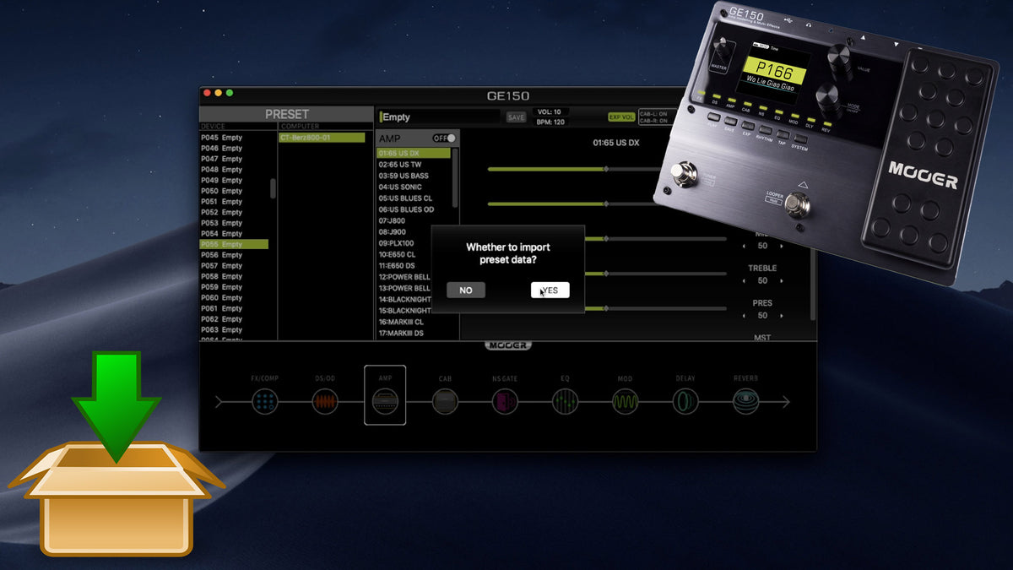Select the REVERB effect block icon
This screenshot has width=1013, height=570.
pos(745,401)
